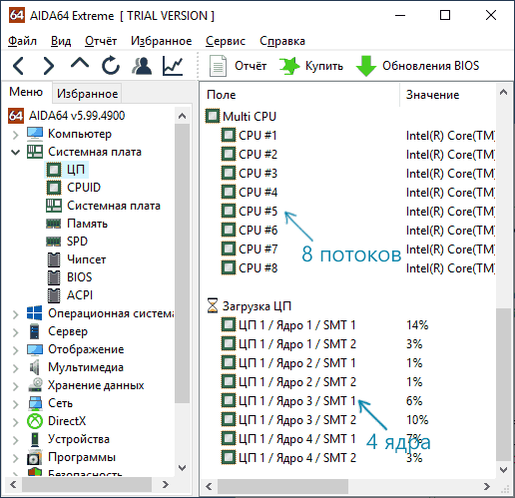The width and height of the screenshot is (515, 498).
Task: Expand the Хранение данных tree node
Action: click(x=15, y=386)
